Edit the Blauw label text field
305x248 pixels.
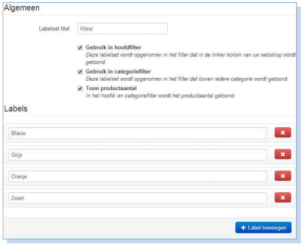point(137,133)
